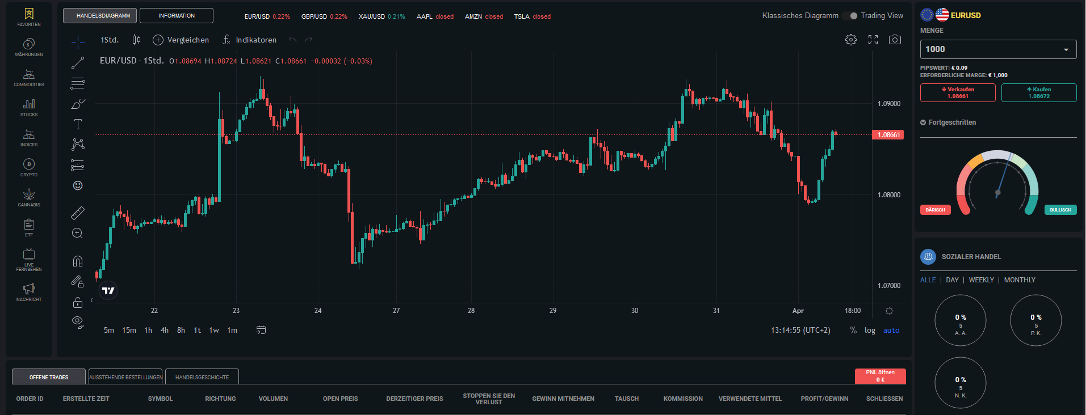The height and width of the screenshot is (415, 1086).
Task: Toggle Klassisches Diagramm / Trading View switch
Action: point(850,16)
